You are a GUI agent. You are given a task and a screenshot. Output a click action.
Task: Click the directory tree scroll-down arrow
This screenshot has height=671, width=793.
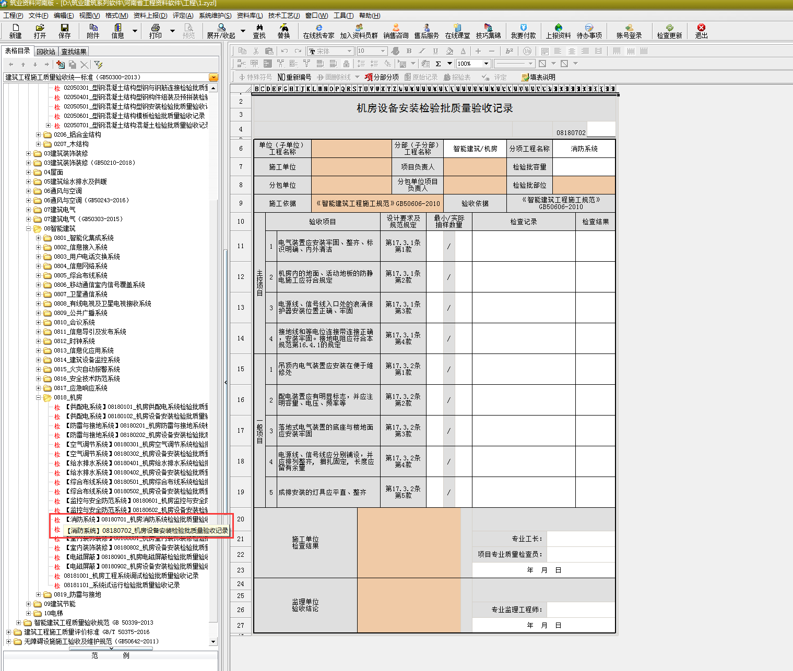pos(213,641)
